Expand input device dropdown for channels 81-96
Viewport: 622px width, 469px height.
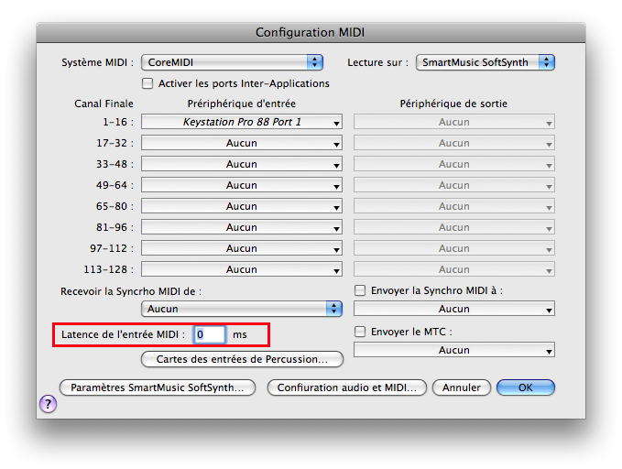coord(242,227)
